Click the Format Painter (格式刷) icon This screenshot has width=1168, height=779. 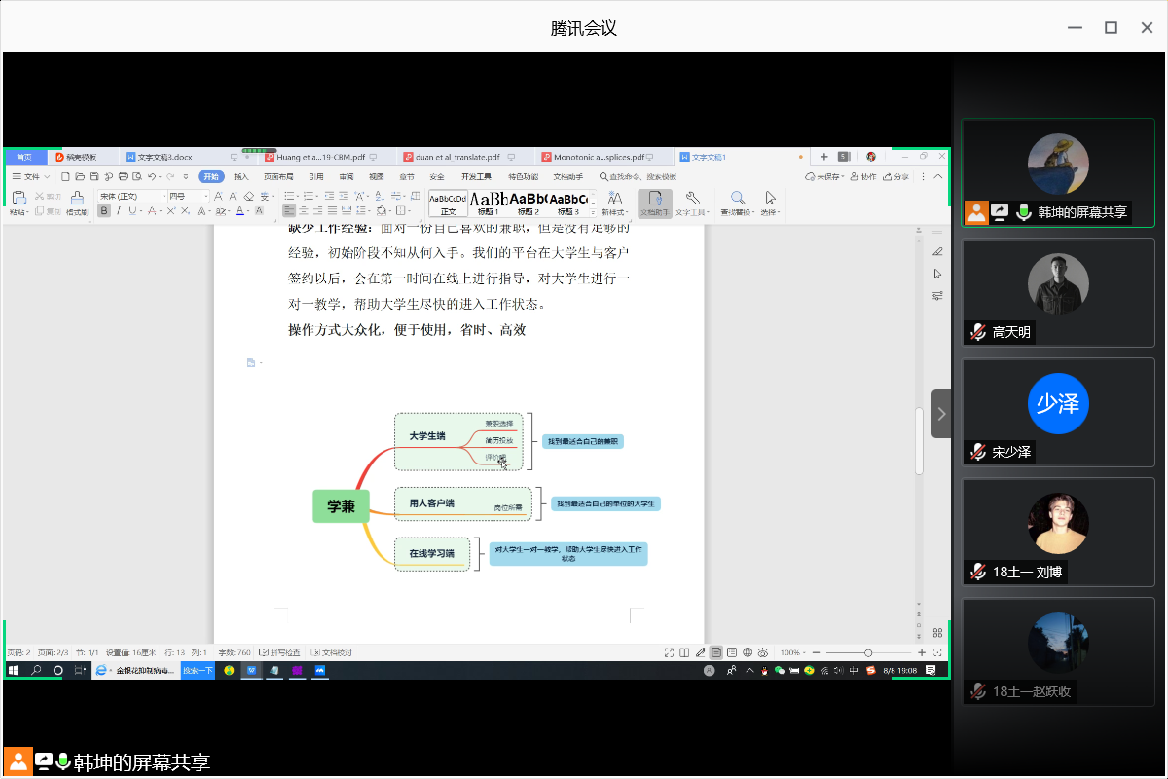(x=77, y=199)
